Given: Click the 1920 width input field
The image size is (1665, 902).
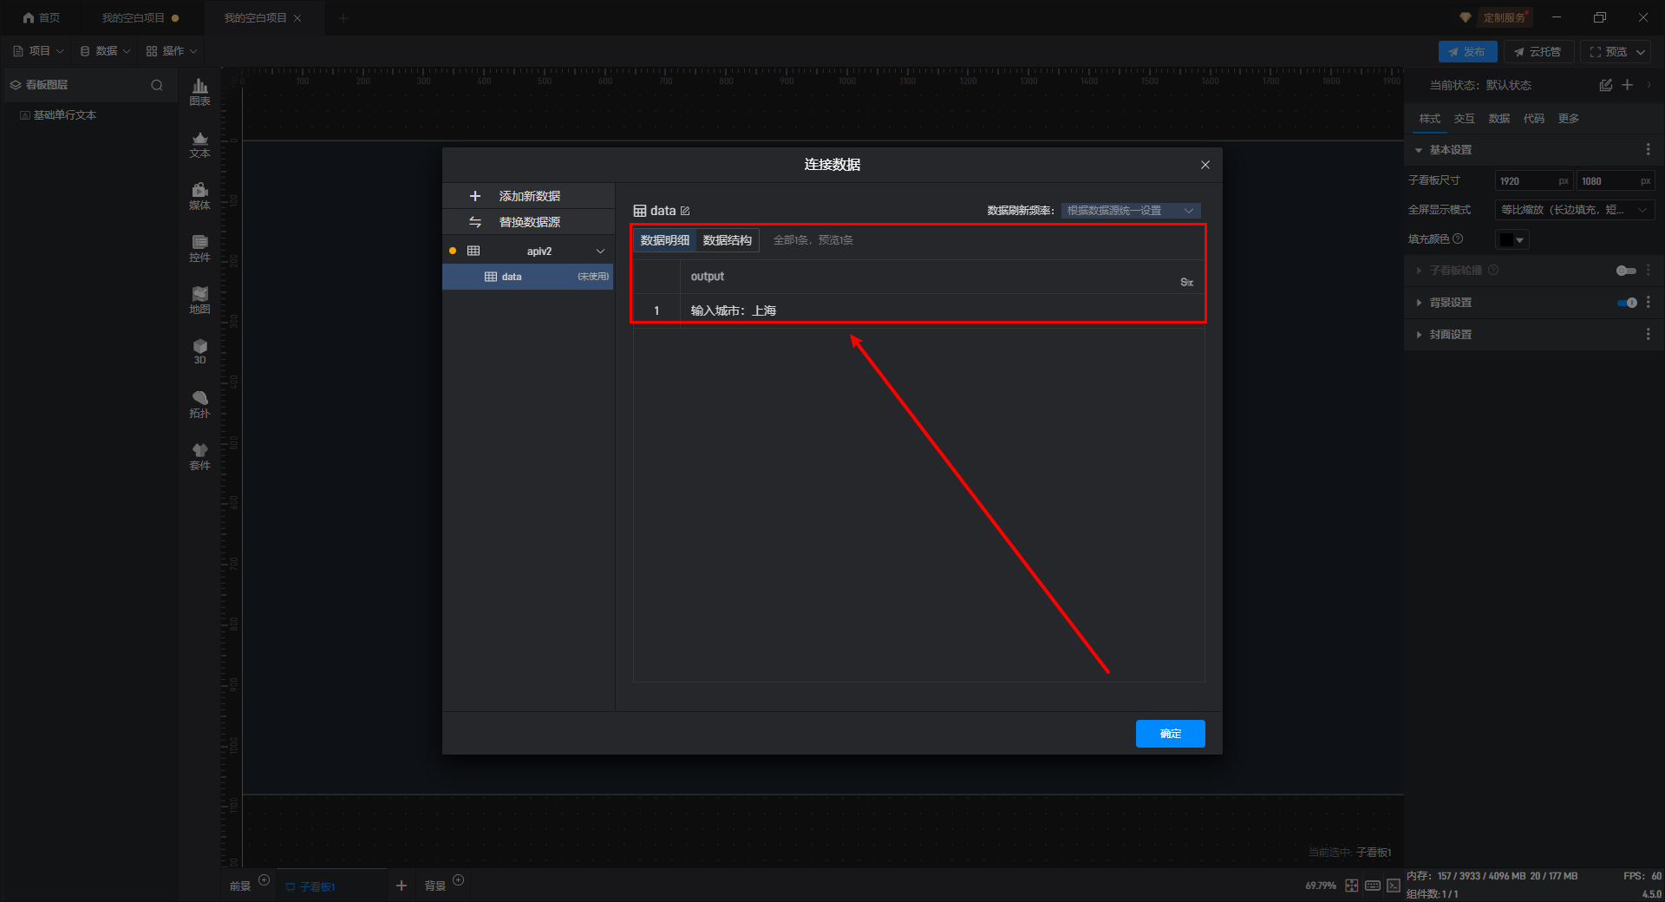Looking at the screenshot, I should (1533, 181).
